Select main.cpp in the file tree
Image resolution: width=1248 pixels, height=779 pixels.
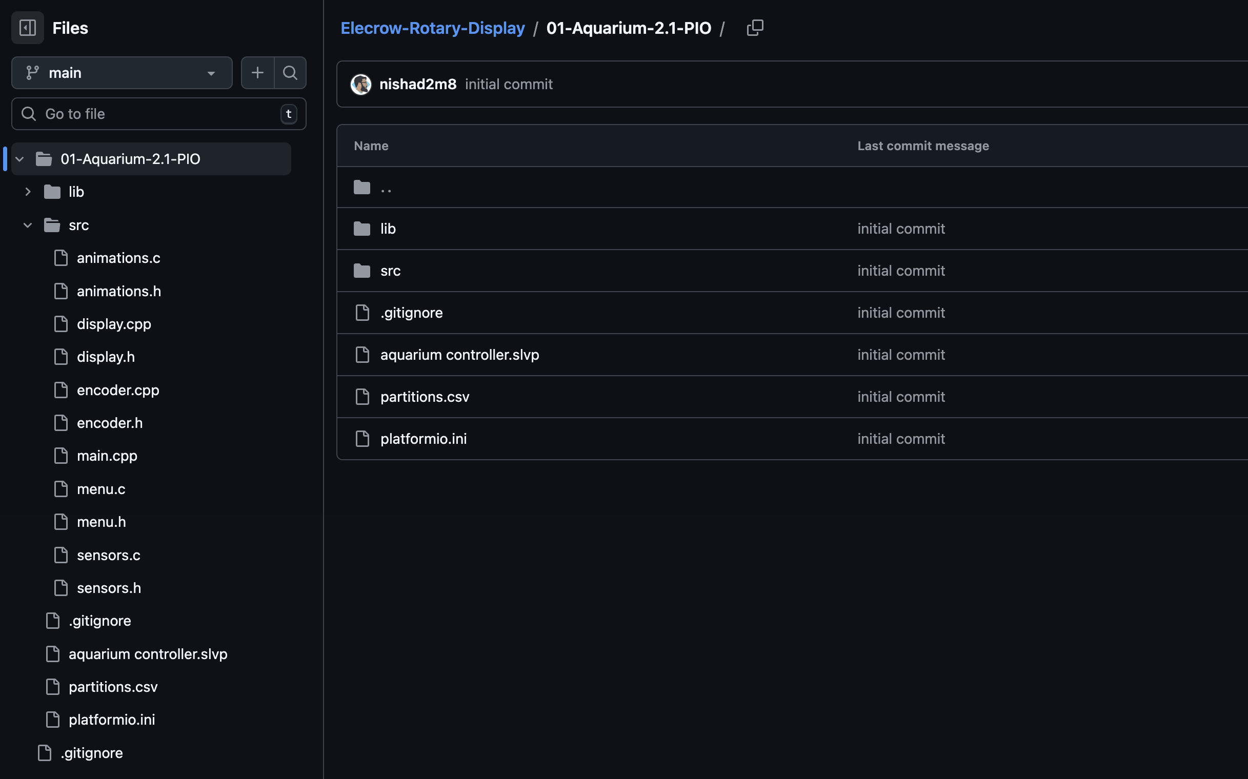click(107, 456)
